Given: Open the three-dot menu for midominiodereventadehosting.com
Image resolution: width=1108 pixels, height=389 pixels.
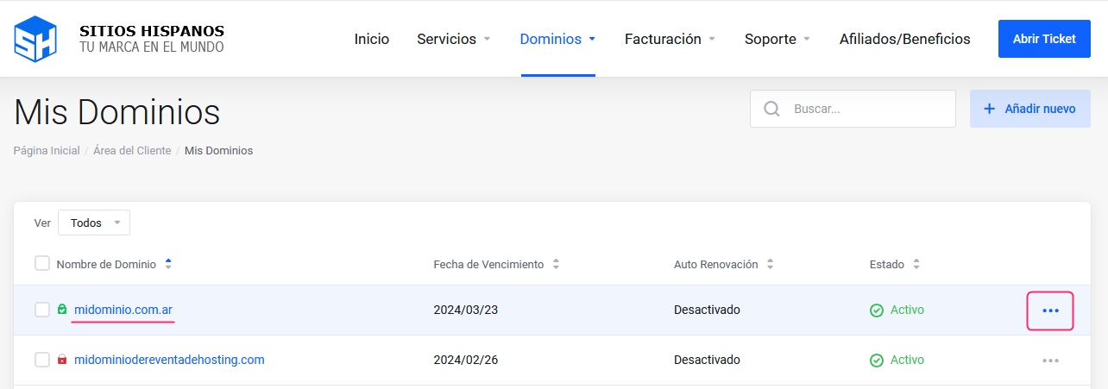Looking at the screenshot, I should coord(1050,361).
